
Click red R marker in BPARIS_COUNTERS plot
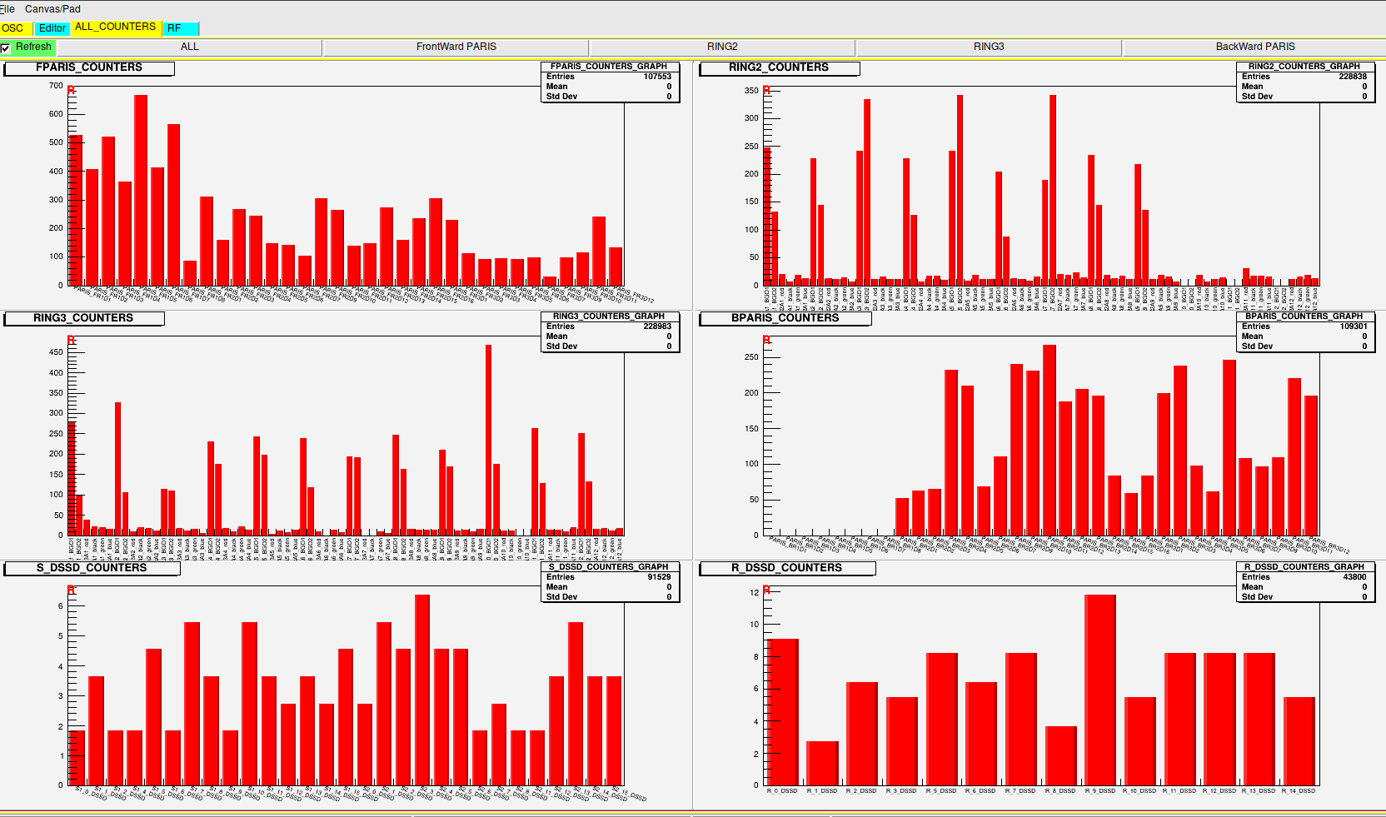766,340
